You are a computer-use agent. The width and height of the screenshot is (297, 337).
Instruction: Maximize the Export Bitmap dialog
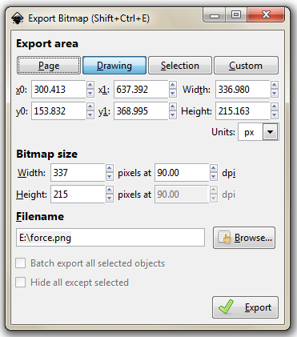point(236,14)
